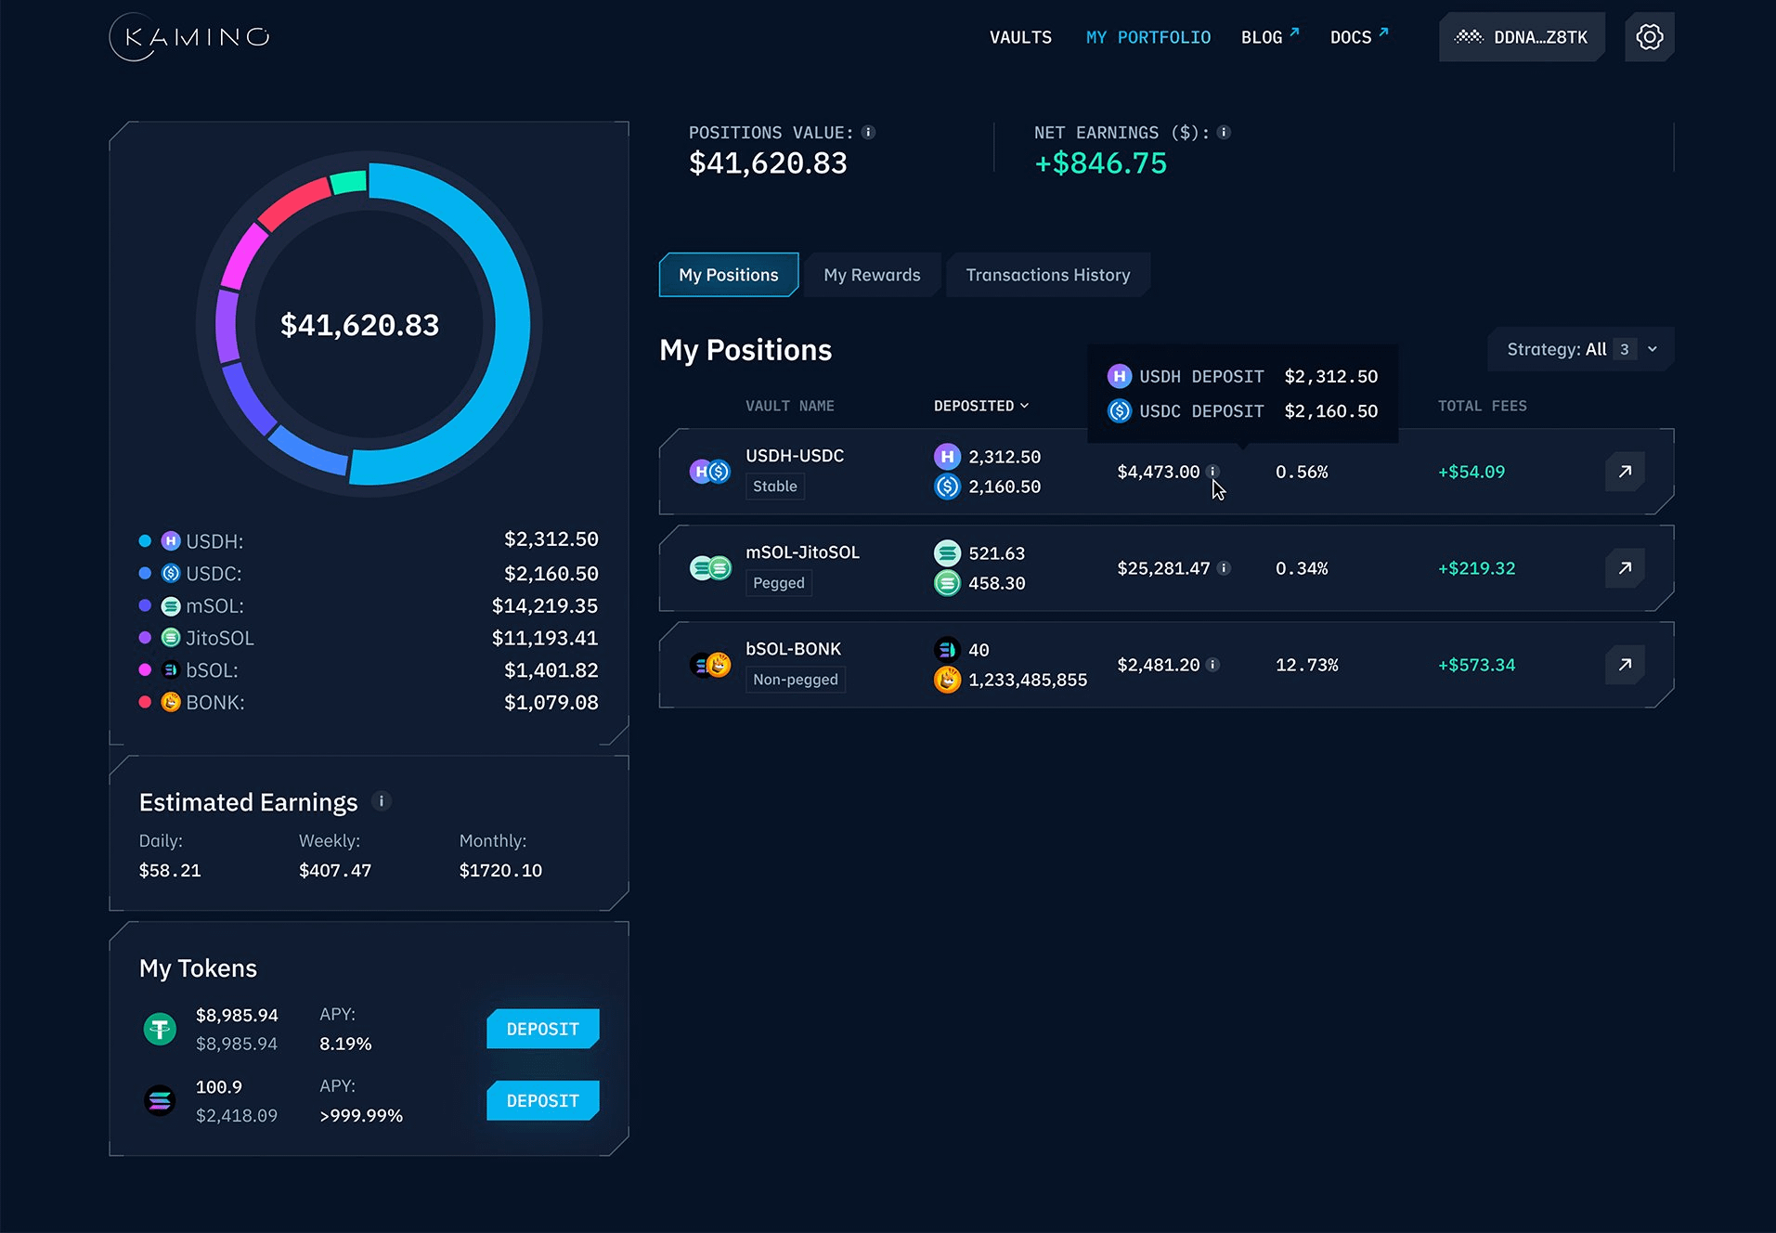Screen dimensions: 1776x1233
Task: Click the info icon next to $2,481.20
Action: (x=1212, y=665)
